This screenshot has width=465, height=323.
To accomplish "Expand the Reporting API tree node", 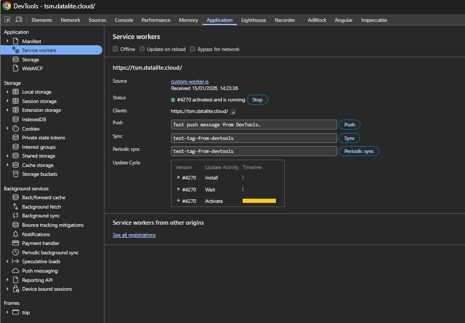I will tap(7, 280).
